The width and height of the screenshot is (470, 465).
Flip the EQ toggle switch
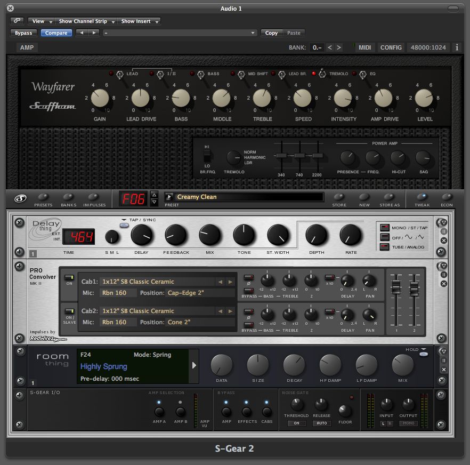(363, 75)
